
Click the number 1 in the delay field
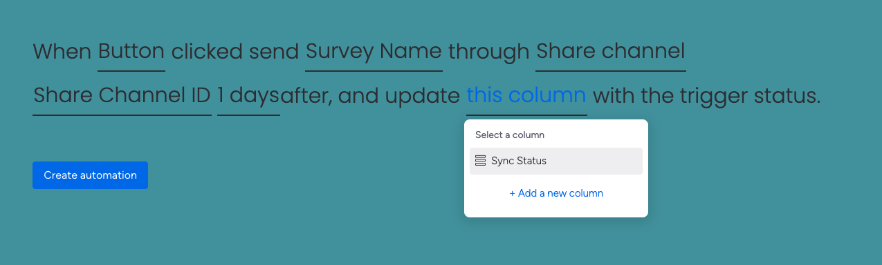click(221, 96)
